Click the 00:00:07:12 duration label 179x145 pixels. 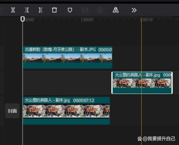tap(84, 100)
